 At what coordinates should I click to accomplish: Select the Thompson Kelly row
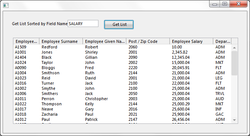[122, 104]
